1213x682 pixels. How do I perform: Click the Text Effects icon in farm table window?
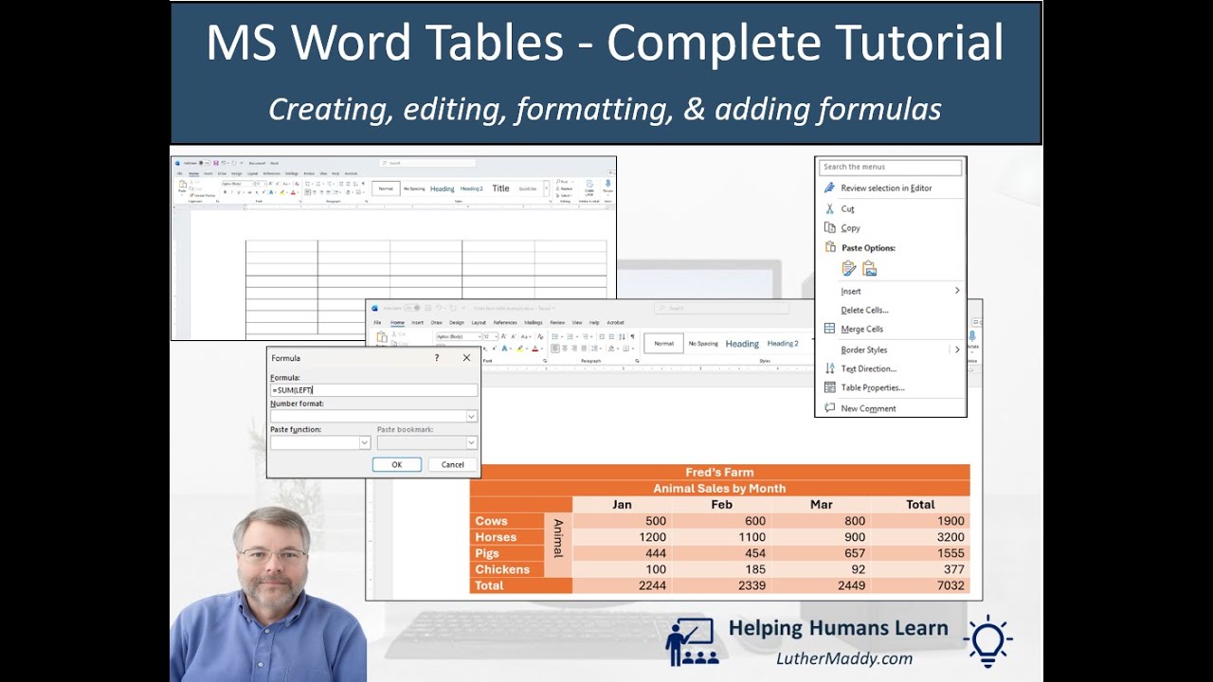(504, 349)
